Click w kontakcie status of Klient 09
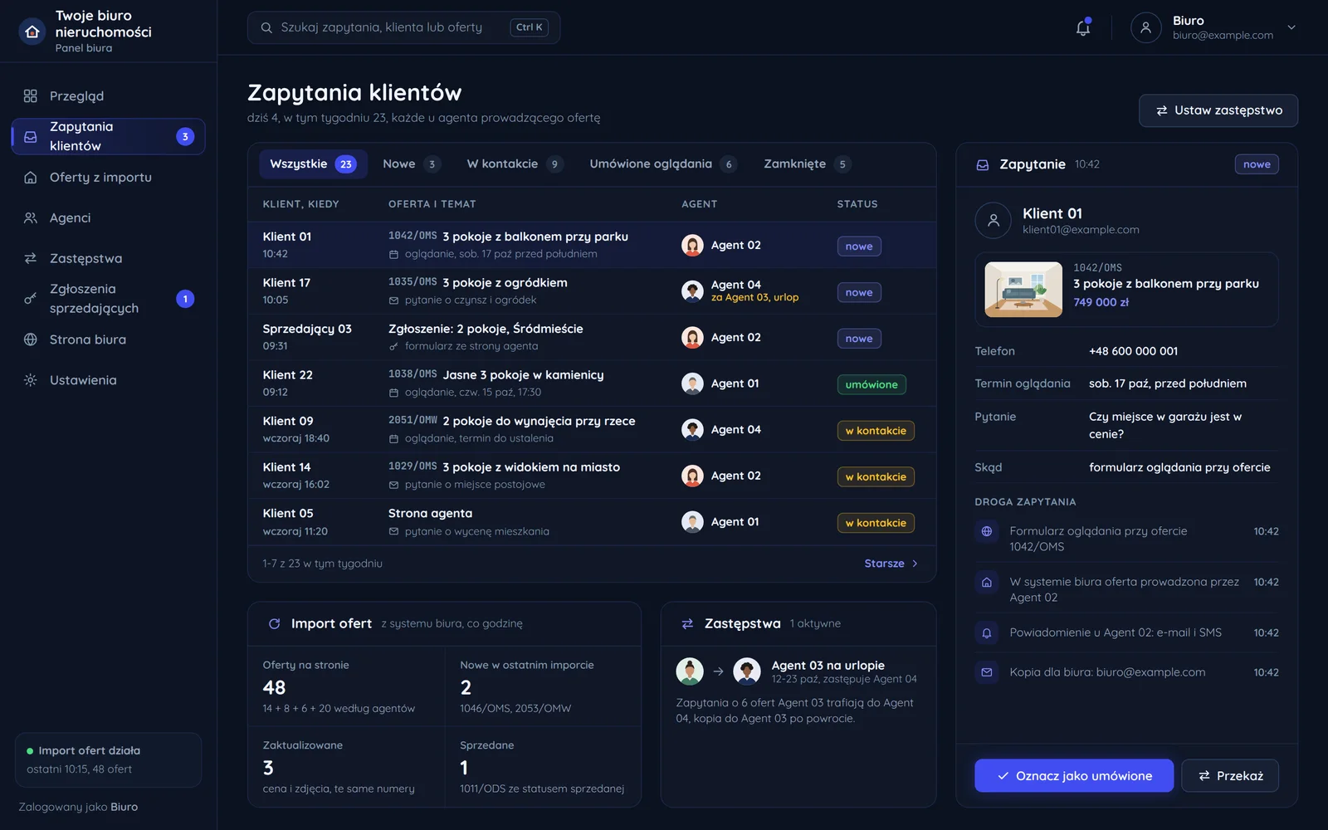1328x830 pixels. pos(876,431)
